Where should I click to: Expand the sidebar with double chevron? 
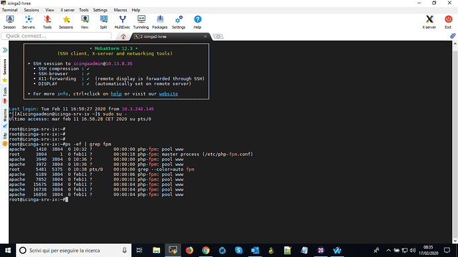[5, 50]
